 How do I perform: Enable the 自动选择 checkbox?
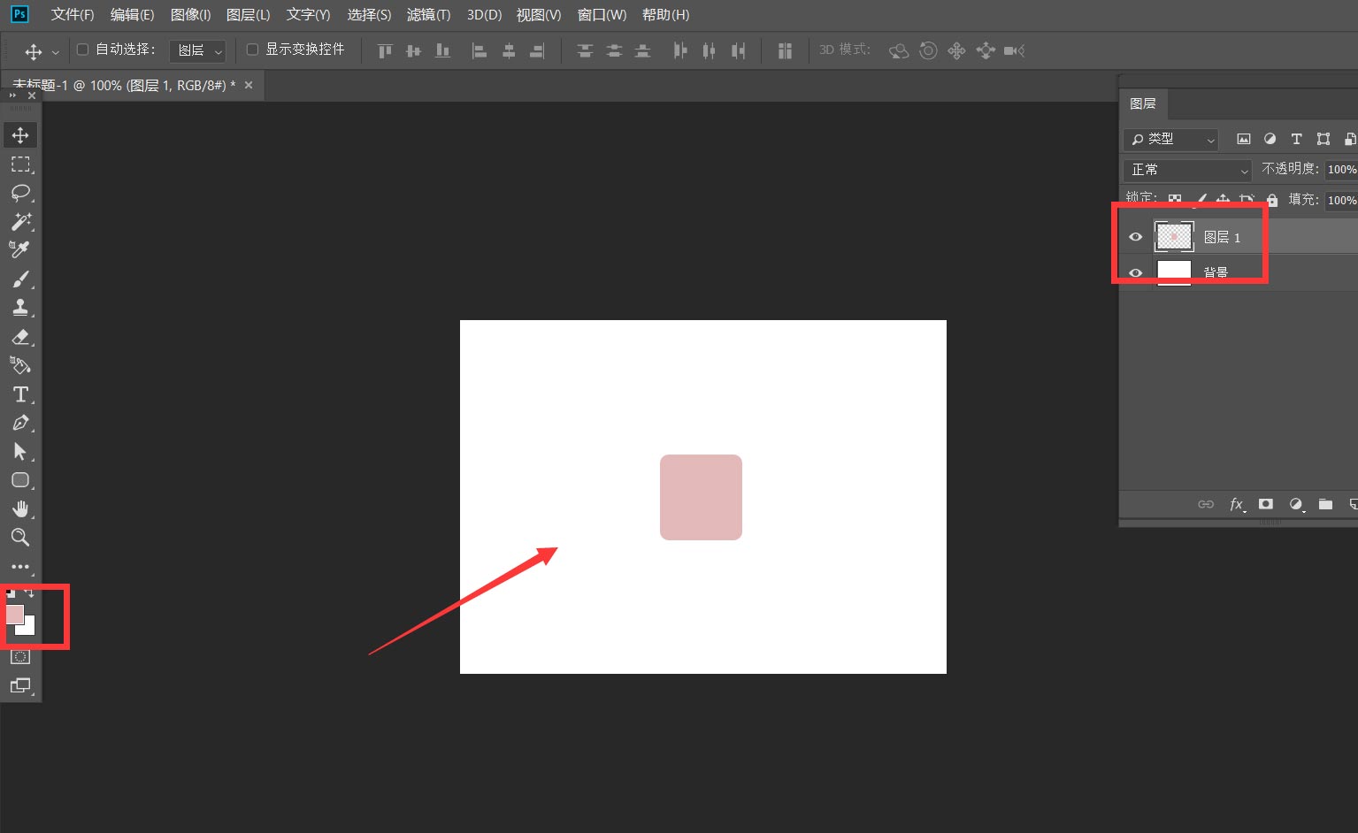[x=82, y=50]
